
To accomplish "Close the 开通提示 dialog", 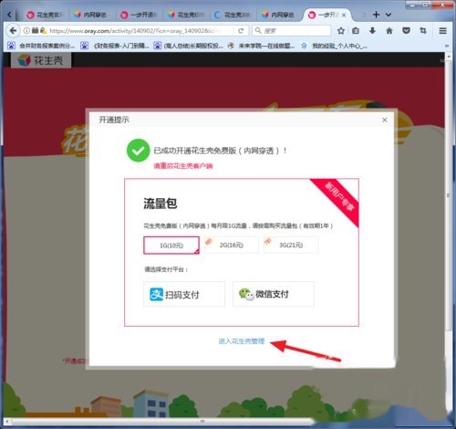I will pos(385,120).
